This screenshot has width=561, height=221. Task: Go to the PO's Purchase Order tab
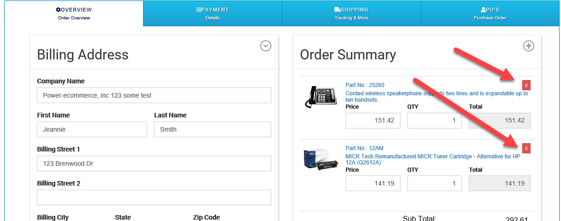click(490, 13)
